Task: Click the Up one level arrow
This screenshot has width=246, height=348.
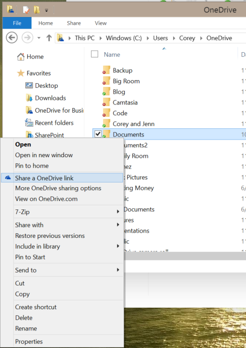Action: click(49, 38)
